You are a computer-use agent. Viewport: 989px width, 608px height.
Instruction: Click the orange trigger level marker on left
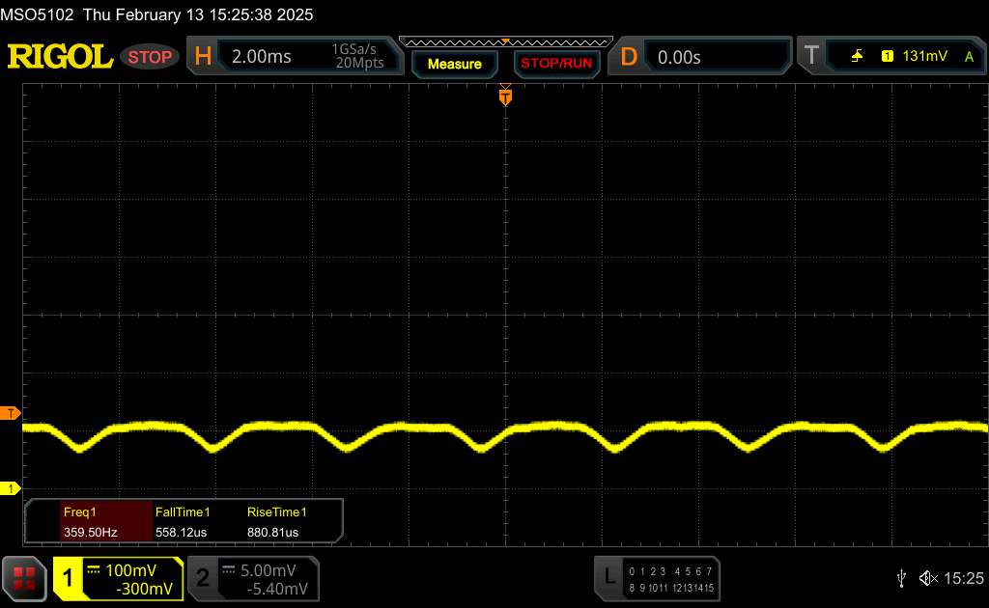tap(10, 413)
